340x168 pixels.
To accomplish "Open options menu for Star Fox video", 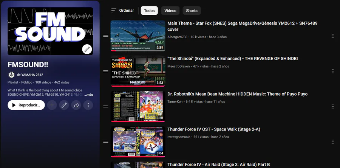I will point(333,36).
